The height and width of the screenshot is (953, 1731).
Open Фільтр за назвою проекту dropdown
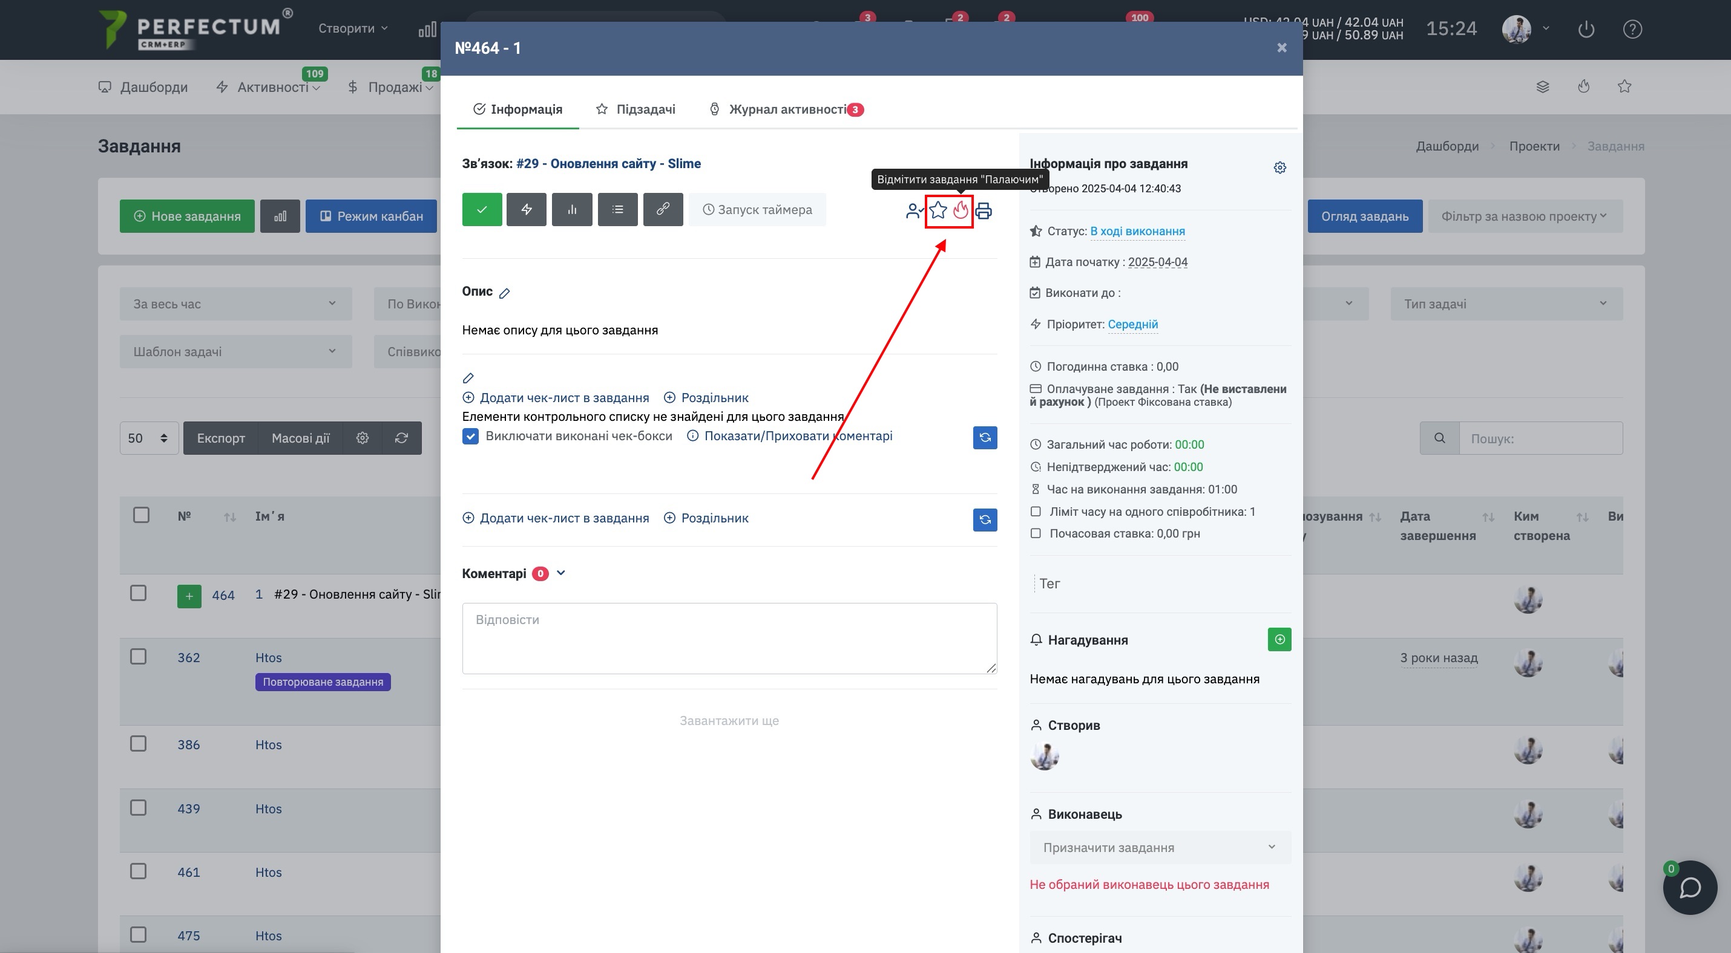pyautogui.click(x=1525, y=216)
